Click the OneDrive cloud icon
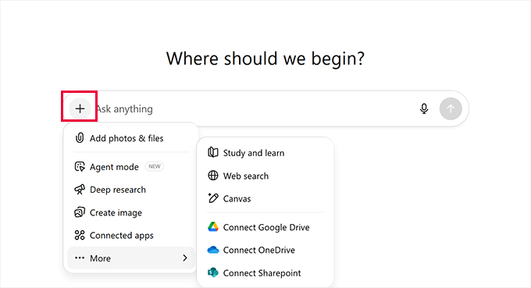531x288 pixels. [213, 250]
